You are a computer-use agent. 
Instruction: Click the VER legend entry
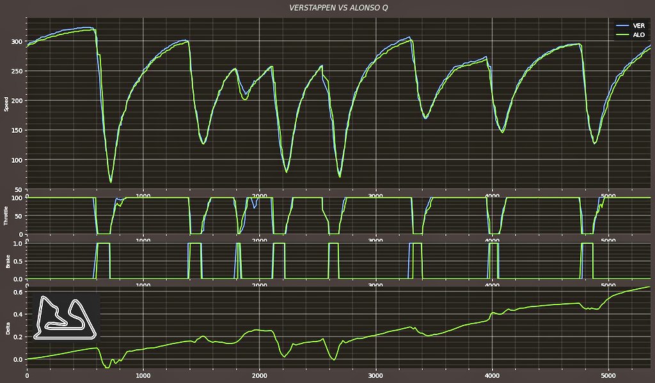tap(630, 26)
